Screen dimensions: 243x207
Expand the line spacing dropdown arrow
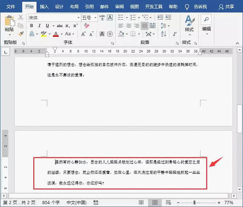click(x=169, y=26)
